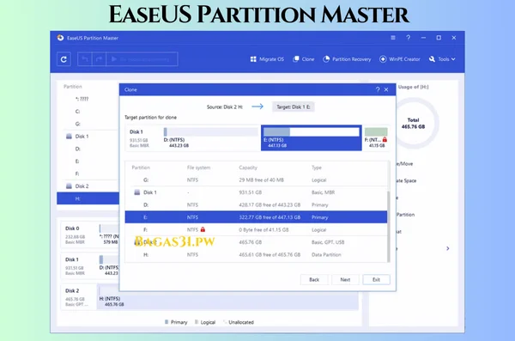The width and height of the screenshot is (515, 341).
Task: Select *: ???? in left partition tree
Action: click(82, 99)
